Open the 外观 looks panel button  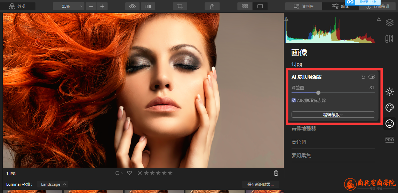(17, 6)
